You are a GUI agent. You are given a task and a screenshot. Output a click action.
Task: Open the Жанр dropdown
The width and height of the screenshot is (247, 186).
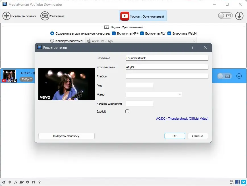pyautogui.click(x=154, y=94)
